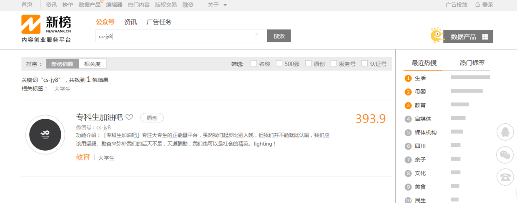Check the 服务号 filter checkbox
Viewport: 517px width, 203px height.
334,64
